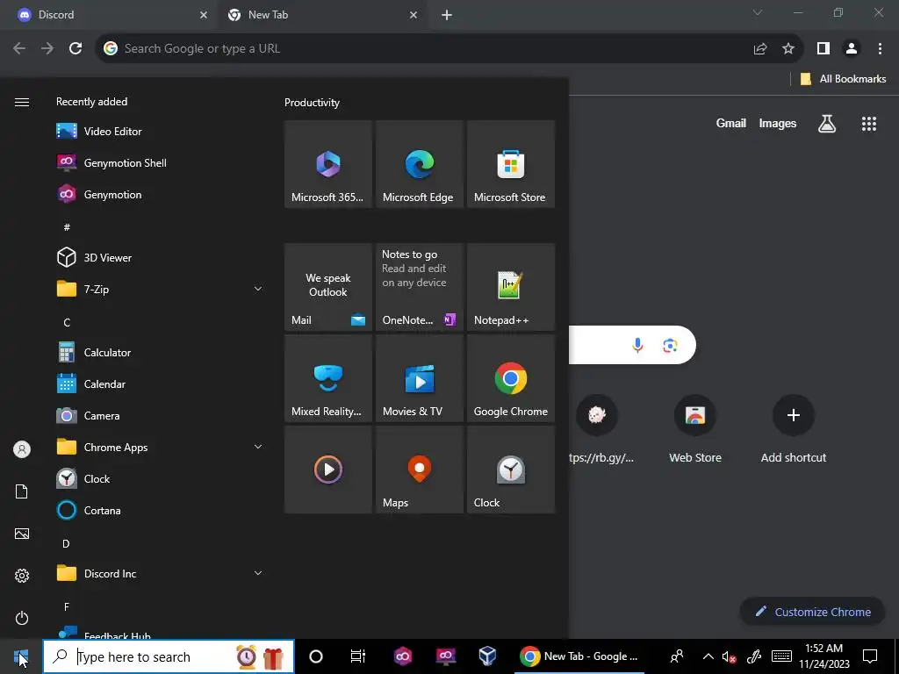This screenshot has height=674, width=899.
Task: Open Calculator from app list
Action: (161, 353)
